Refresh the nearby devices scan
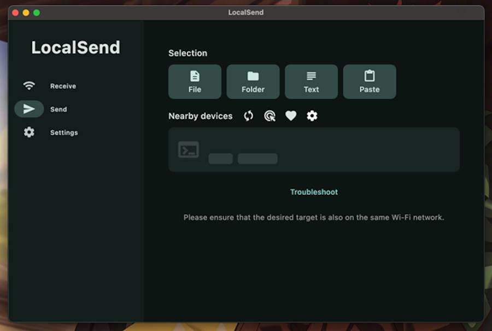 click(x=249, y=116)
